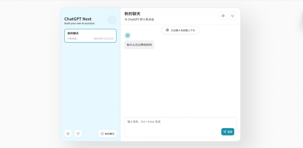Click the 0 条对话 count in sidebar
This screenshot has width=303, height=148.
tap(72, 39)
